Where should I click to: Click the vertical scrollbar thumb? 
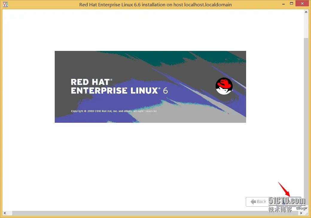tap(306, 121)
